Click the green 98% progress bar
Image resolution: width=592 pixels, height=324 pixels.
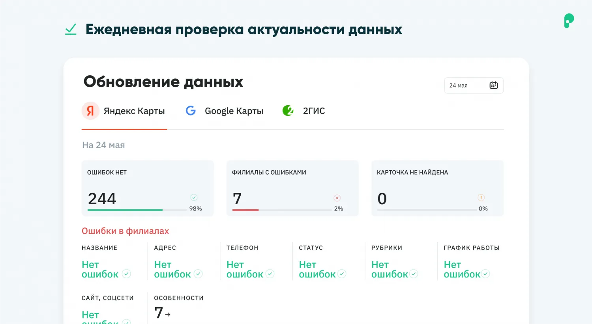tap(125, 210)
